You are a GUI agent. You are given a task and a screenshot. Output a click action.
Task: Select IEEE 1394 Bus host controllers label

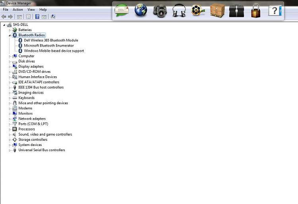41,87
